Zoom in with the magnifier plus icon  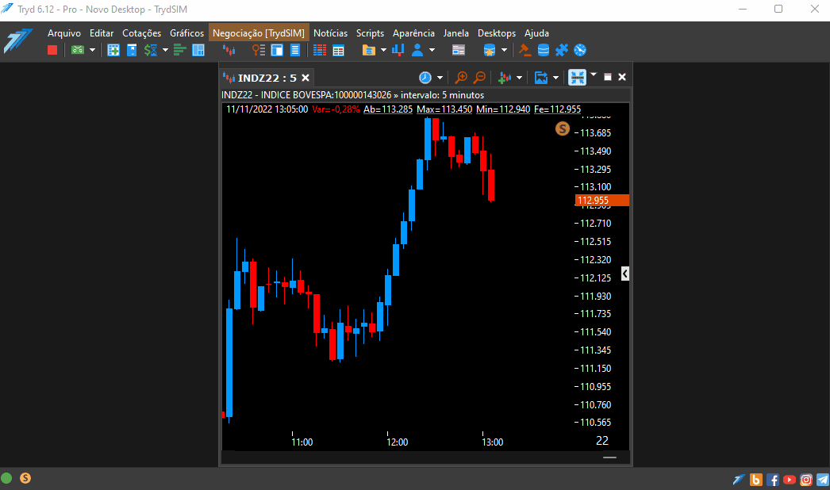pos(461,78)
